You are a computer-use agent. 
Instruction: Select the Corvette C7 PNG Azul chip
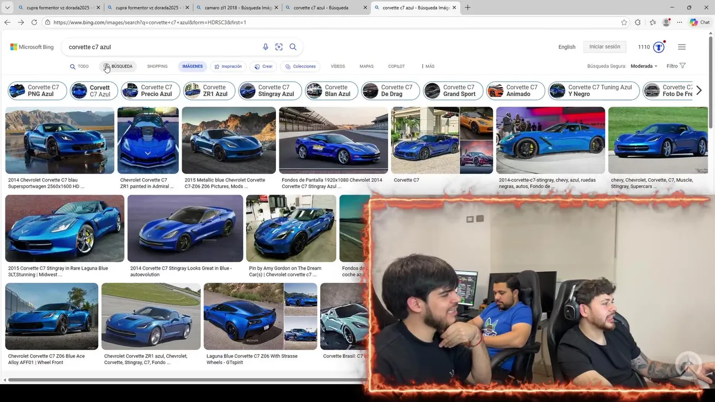click(37, 90)
